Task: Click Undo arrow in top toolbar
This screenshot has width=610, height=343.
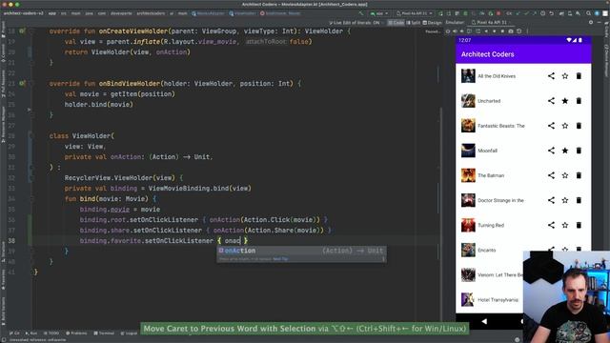Action: click(x=551, y=13)
